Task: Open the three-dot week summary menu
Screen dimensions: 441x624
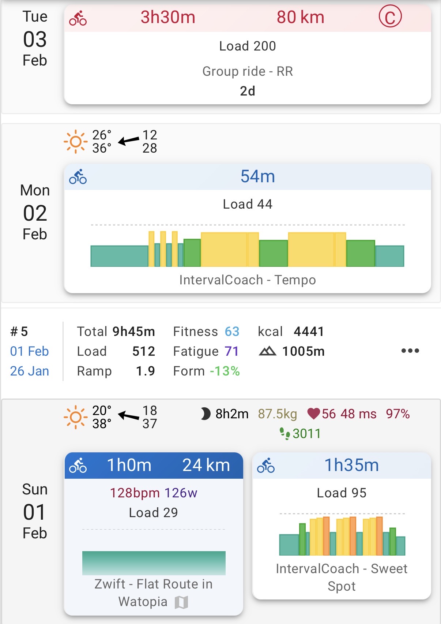Action: (410, 351)
